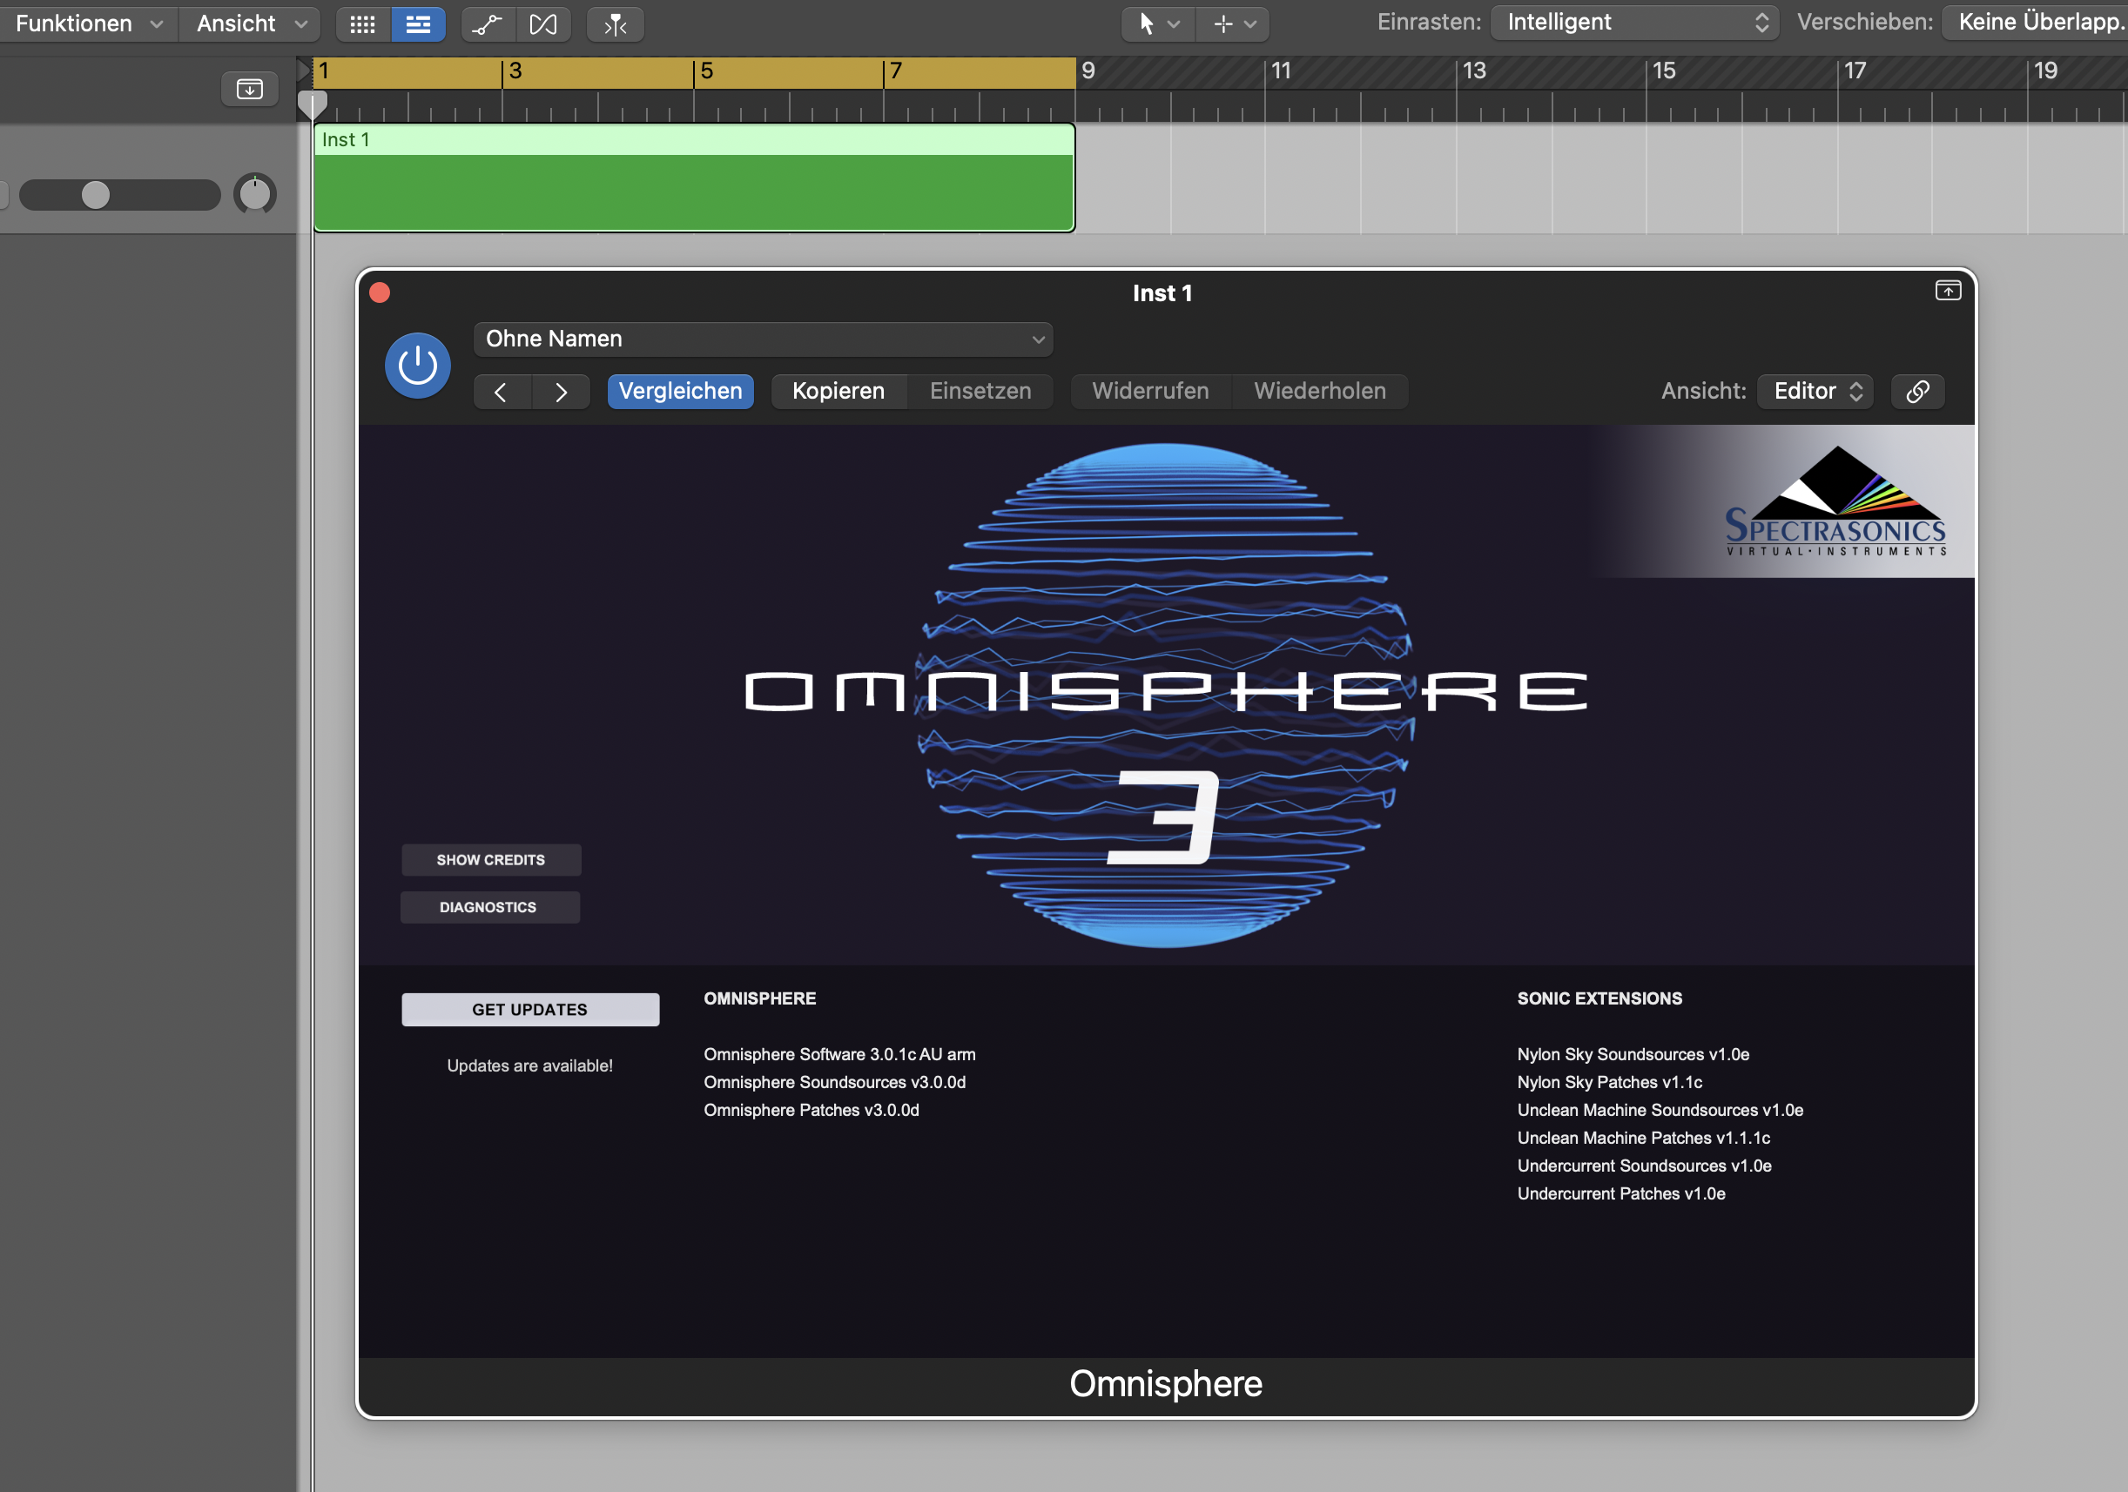Go to previous preset arrow
The height and width of the screenshot is (1492, 2128).
point(502,392)
